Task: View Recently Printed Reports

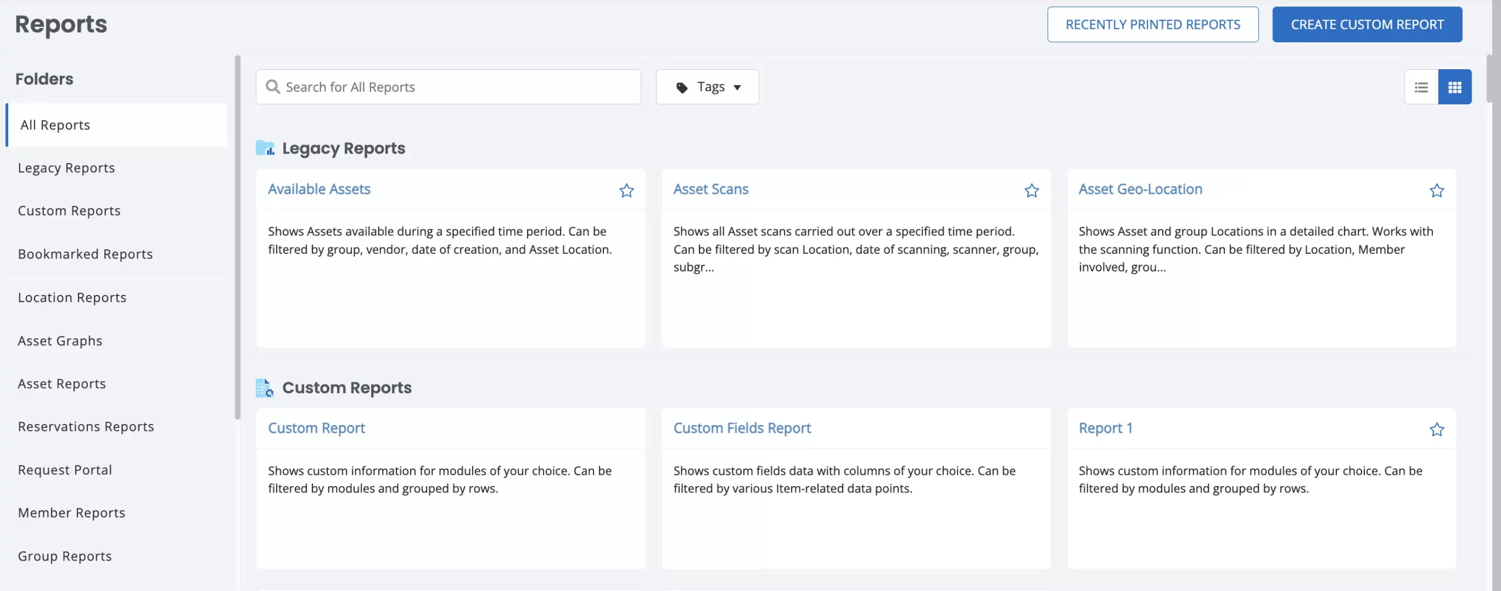Action: tap(1152, 25)
